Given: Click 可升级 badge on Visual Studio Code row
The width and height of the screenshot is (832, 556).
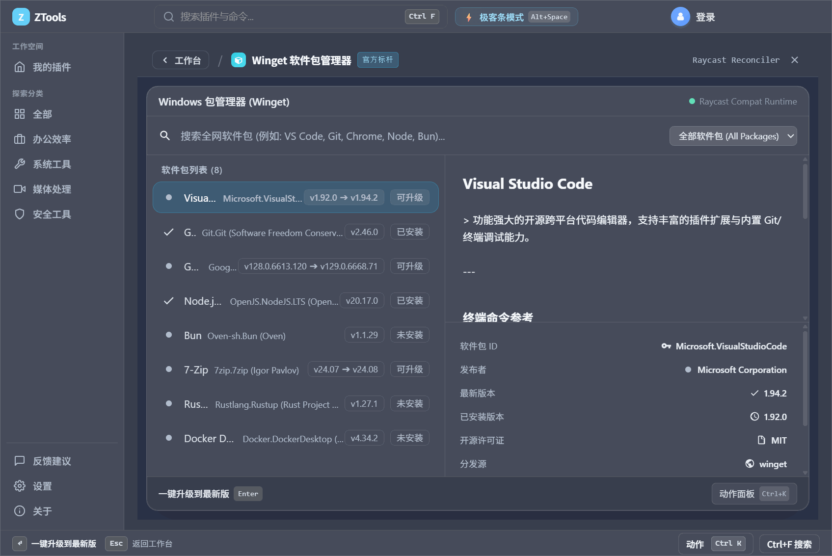Looking at the screenshot, I should coord(410,197).
